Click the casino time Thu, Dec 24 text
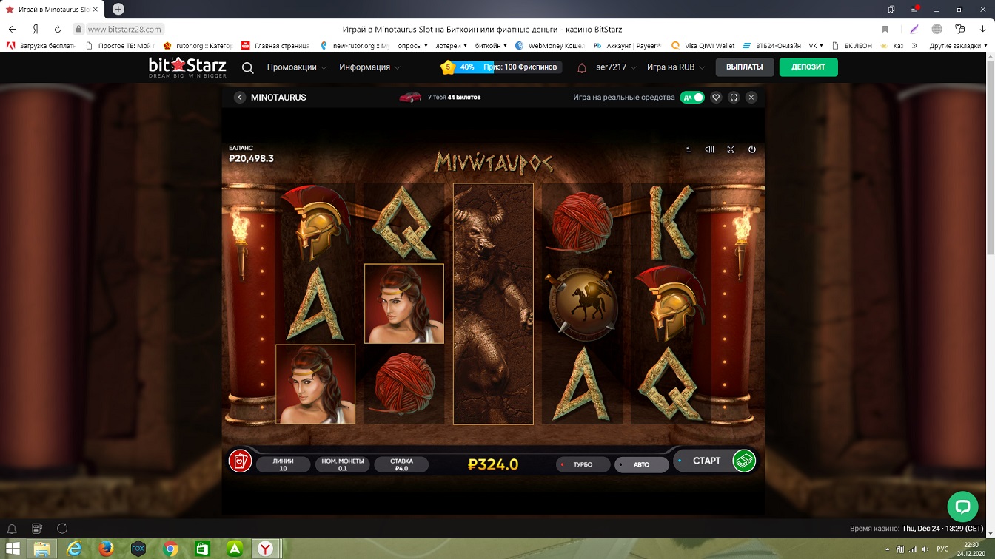 pyautogui.click(x=943, y=529)
